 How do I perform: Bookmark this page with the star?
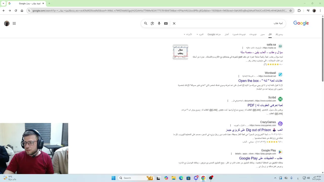click(x=291, y=11)
